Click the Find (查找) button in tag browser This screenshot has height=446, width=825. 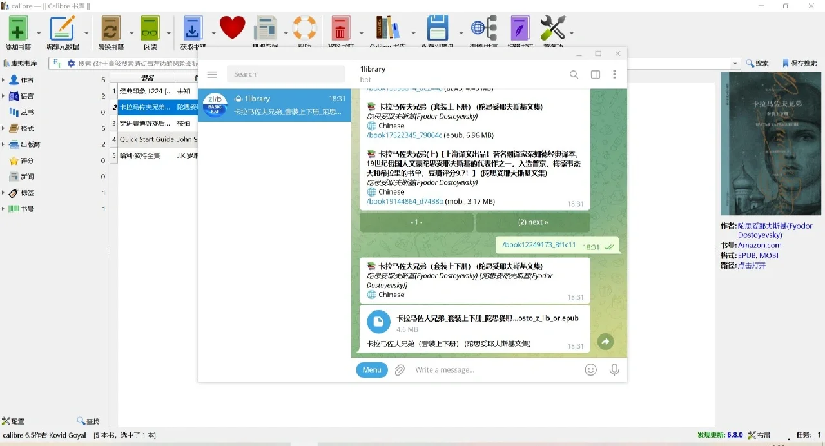(88, 421)
